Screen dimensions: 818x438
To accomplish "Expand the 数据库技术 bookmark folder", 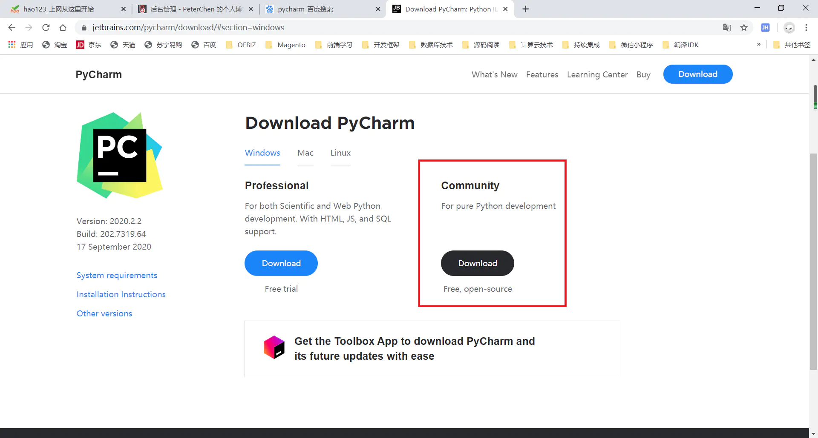I will pos(430,45).
